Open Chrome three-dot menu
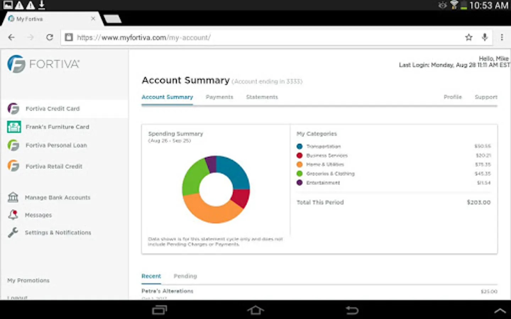 (502, 37)
